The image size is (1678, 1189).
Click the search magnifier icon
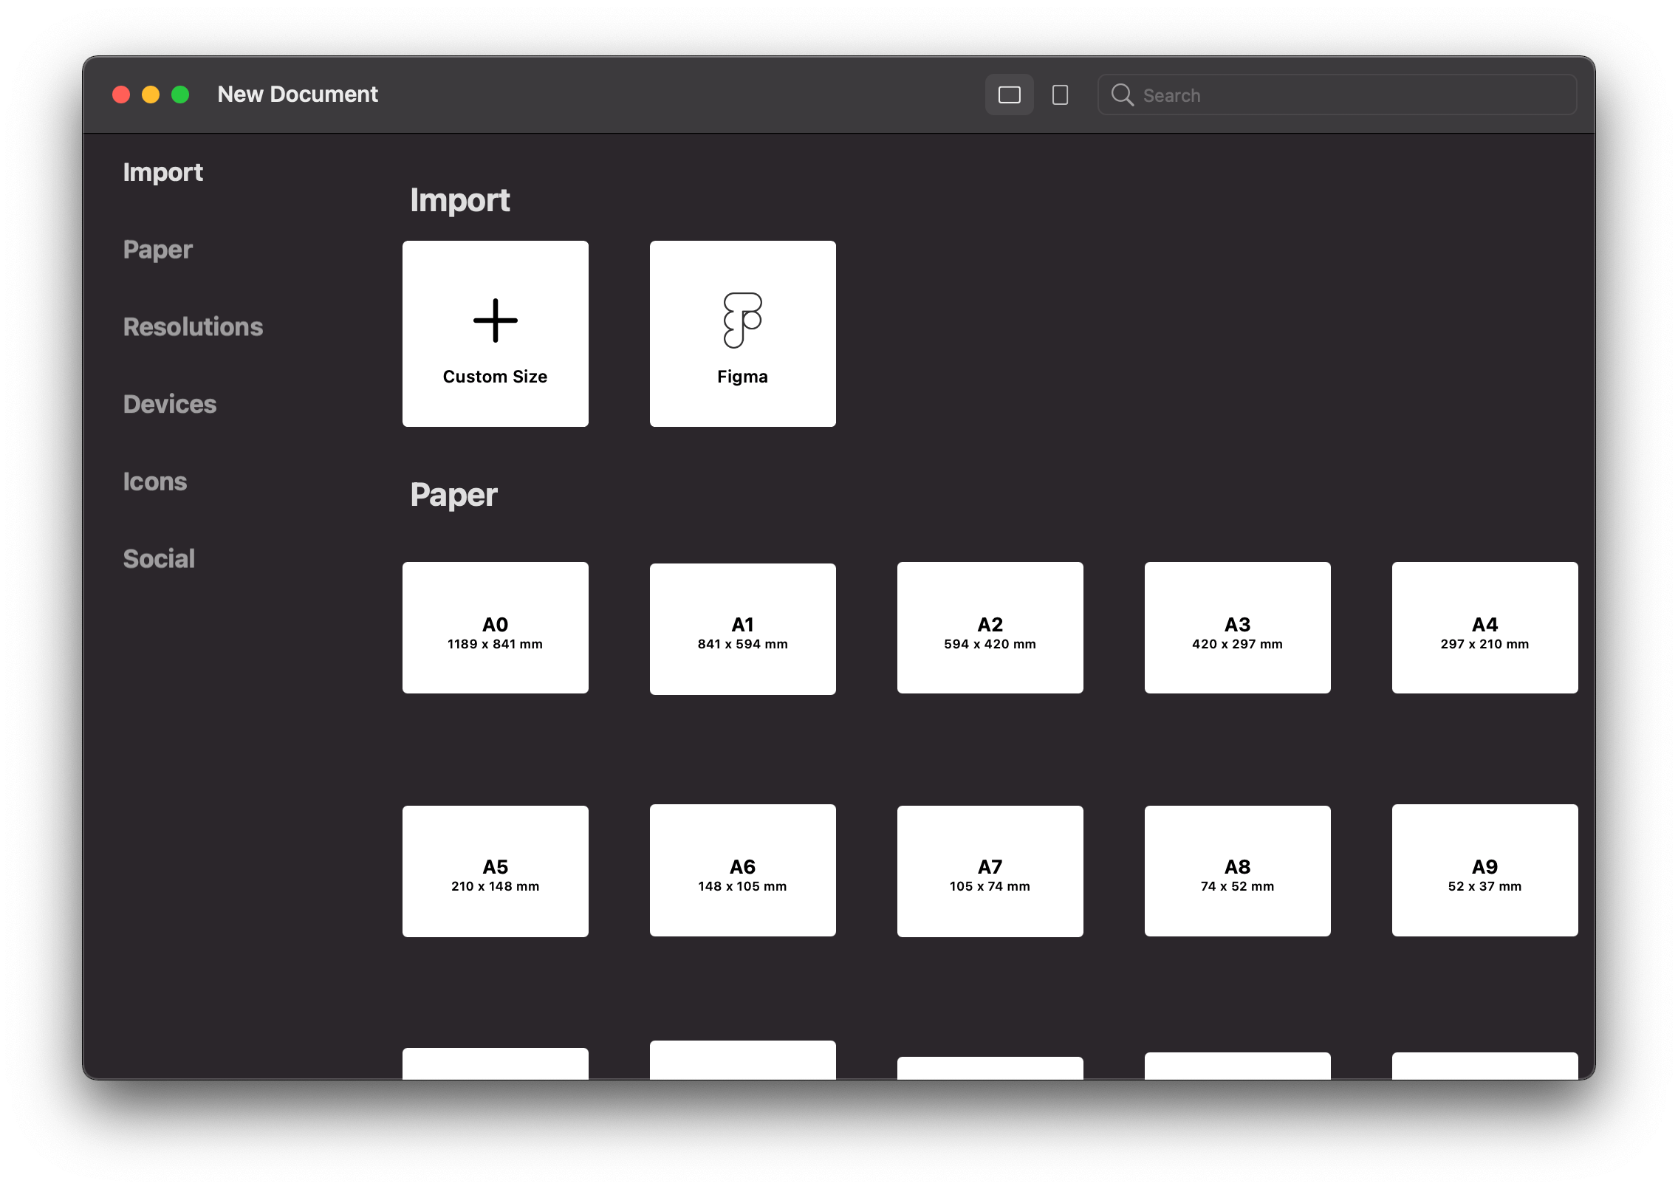(x=1122, y=95)
